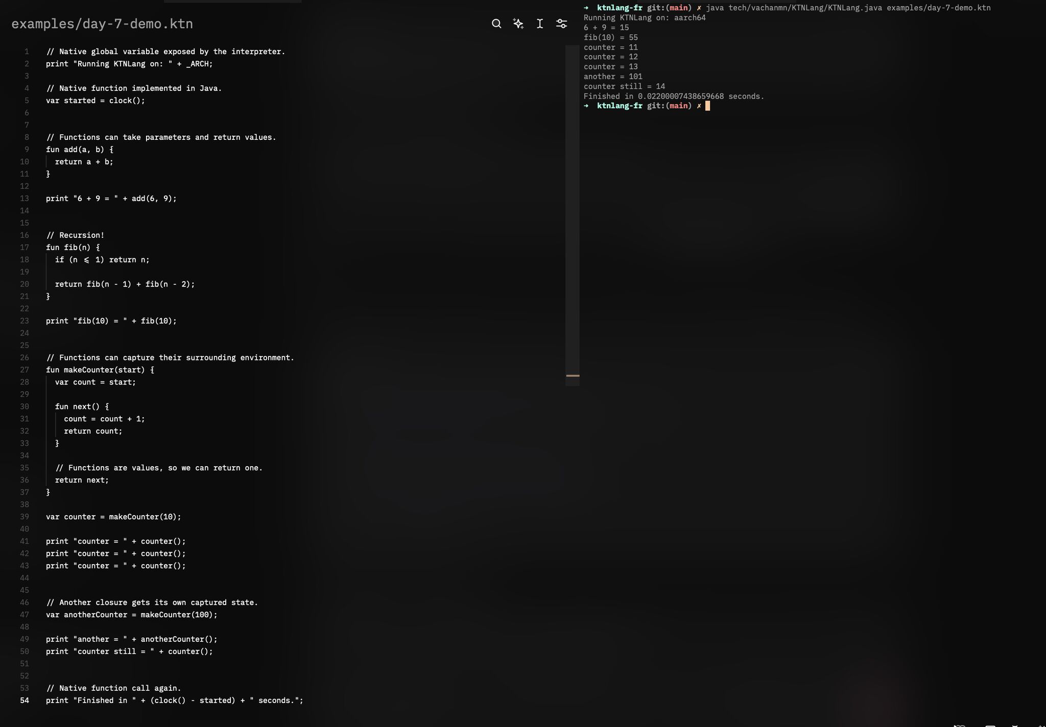Image resolution: width=1046 pixels, height=727 pixels.
Task: Click the '// Recursion!' comment
Action: [75, 235]
